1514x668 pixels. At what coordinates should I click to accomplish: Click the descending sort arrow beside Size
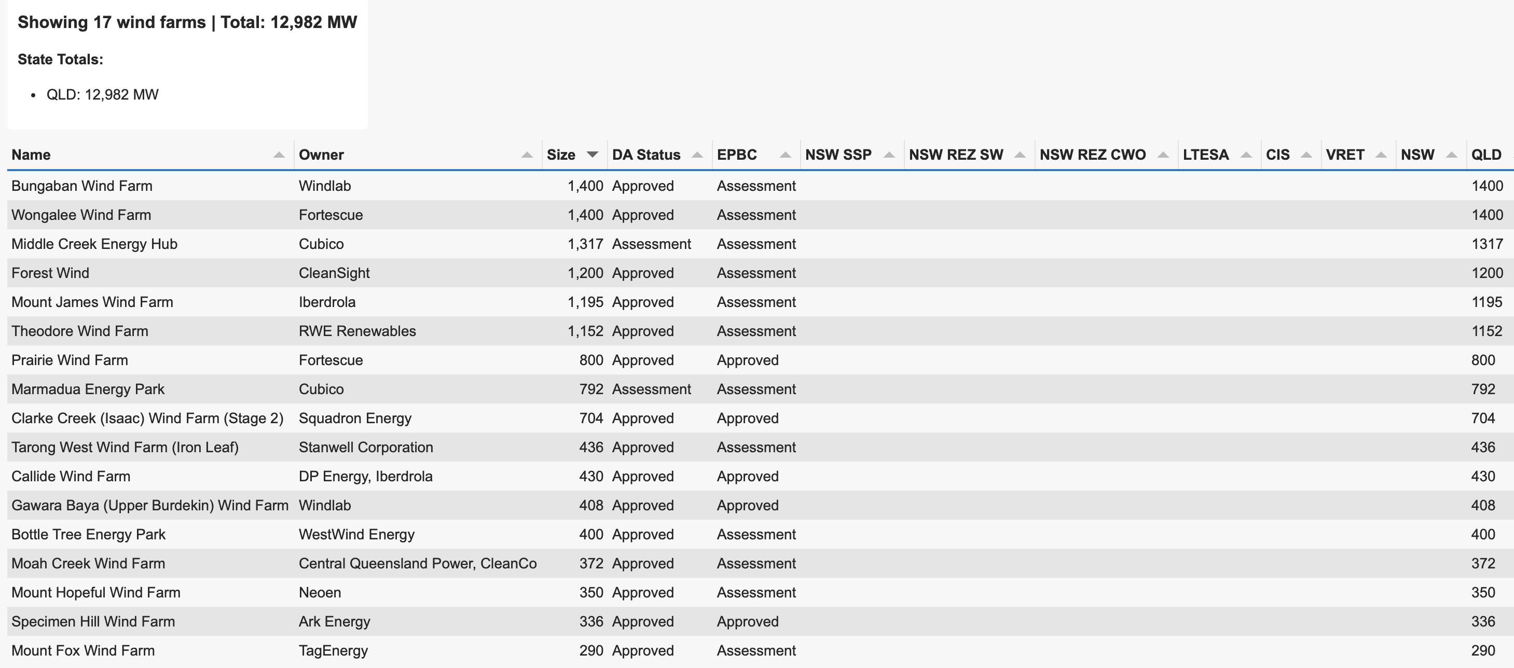pyautogui.click(x=593, y=155)
